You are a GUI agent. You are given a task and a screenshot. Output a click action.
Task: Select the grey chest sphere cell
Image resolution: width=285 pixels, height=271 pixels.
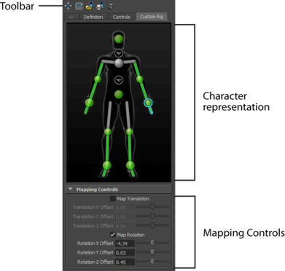tap(119, 63)
